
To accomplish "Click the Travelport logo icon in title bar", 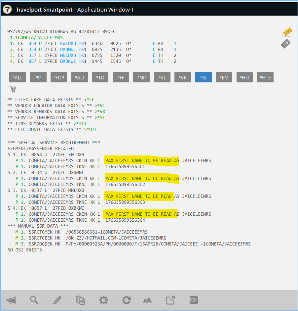I will click(7, 9).
